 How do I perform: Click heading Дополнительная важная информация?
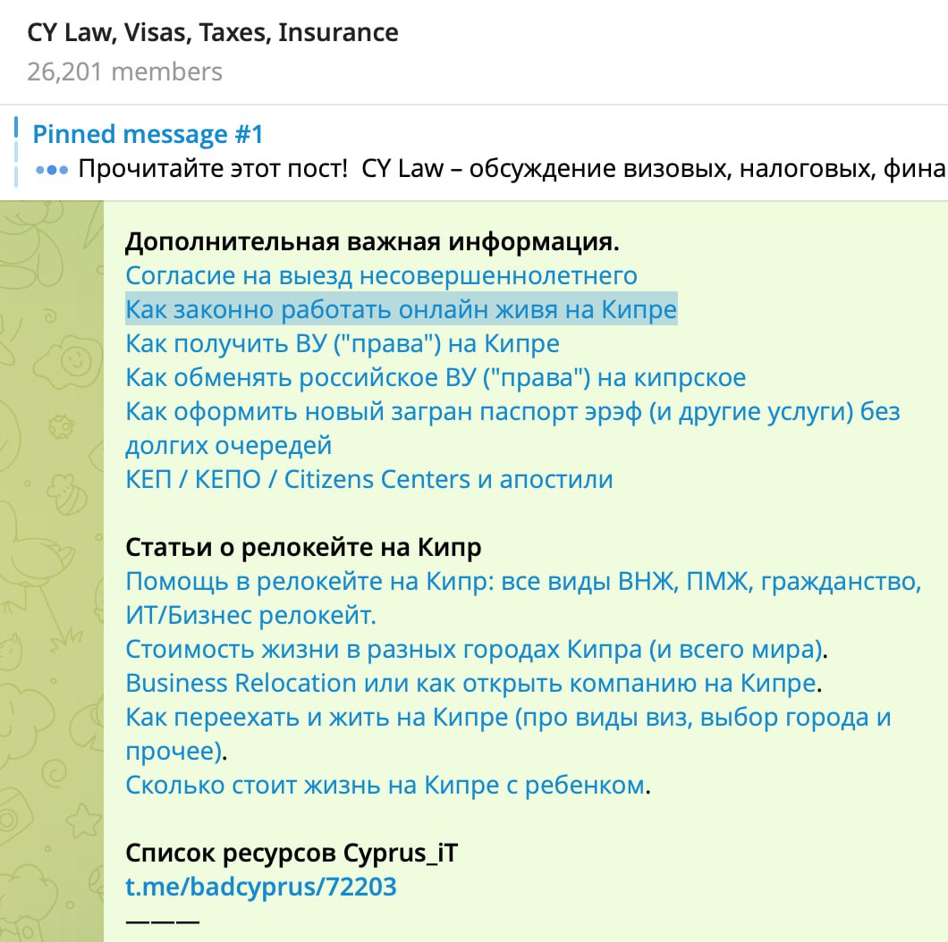pos(372,241)
